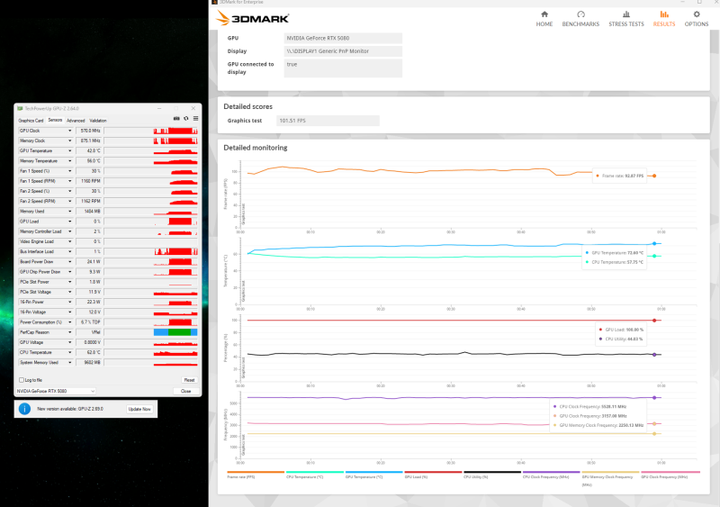Toggle the GPU Clock Frequency pink legend swatch
Viewport: 720px width, 507px height.
(x=670, y=472)
